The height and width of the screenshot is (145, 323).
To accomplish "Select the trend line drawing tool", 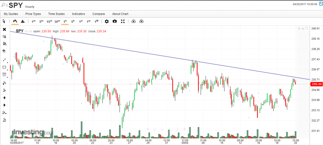I will click(4, 60).
